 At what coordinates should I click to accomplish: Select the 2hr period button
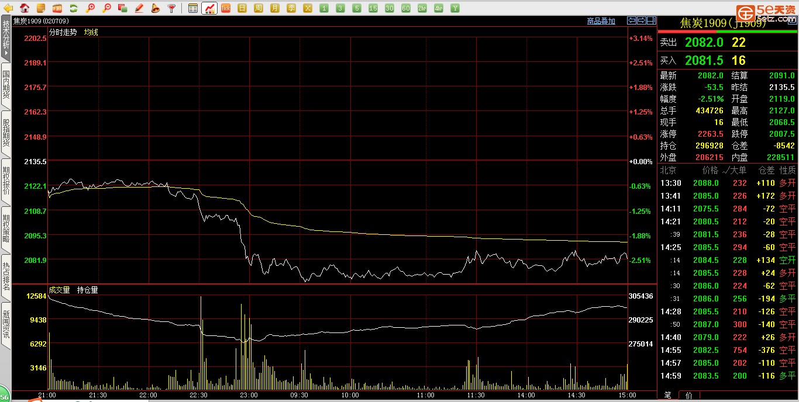pos(422,8)
